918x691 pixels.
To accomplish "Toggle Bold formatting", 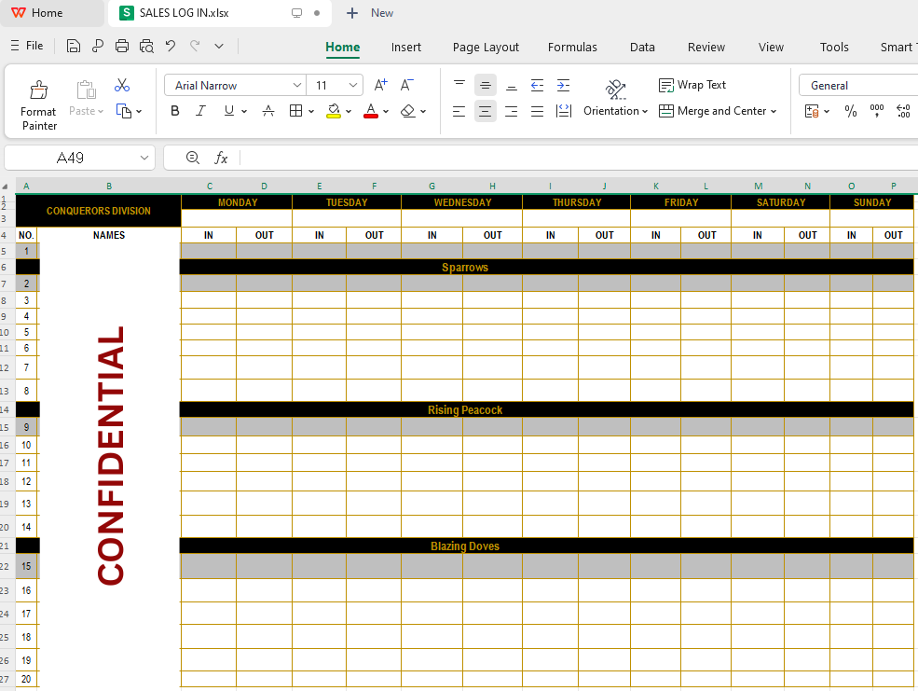I will pyautogui.click(x=175, y=111).
